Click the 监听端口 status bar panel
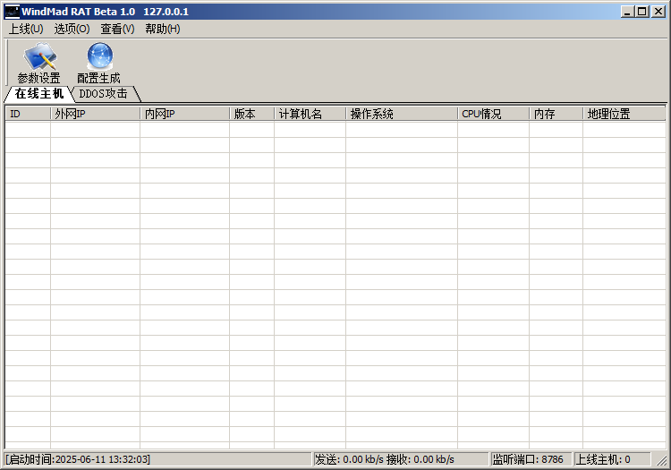Viewport: 671px width, 470px height. 528,459
